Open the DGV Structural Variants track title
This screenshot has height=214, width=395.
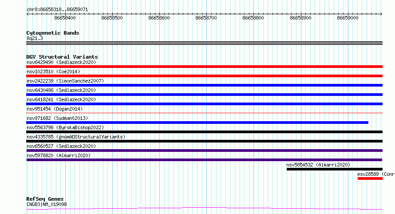(62, 57)
